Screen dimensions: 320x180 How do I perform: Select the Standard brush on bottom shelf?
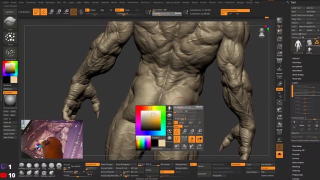pyautogui.click(x=21, y=166)
